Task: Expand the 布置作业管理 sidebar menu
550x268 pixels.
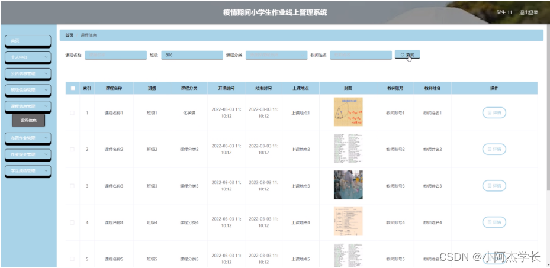Action: click(28, 138)
